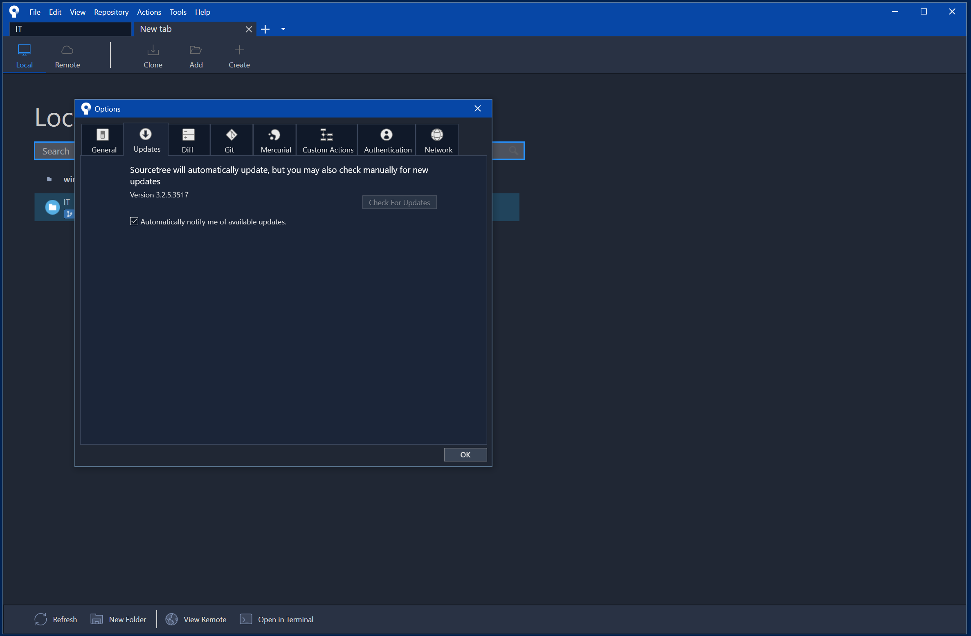Open the Repository menu
Viewport: 971px width, 636px height.
pos(111,12)
